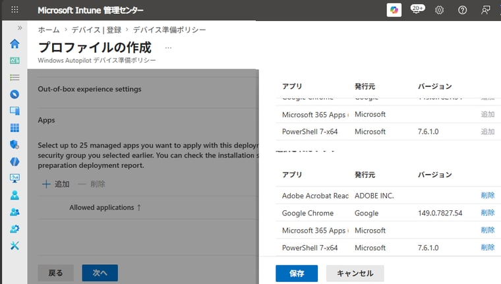Open the feedback icon in header
The image size is (501, 284).
(x=485, y=10)
